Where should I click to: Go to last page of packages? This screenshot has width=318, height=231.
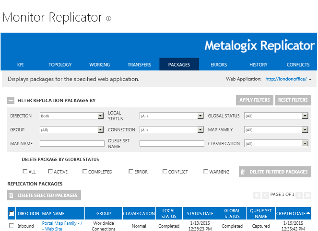point(308,195)
